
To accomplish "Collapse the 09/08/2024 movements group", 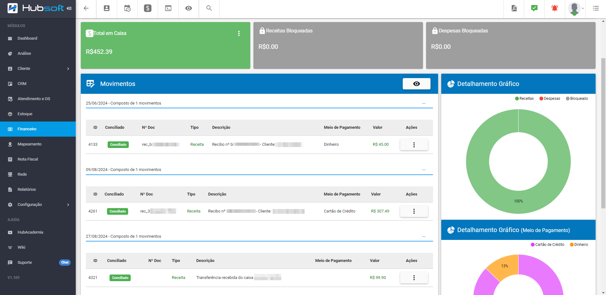I will [424, 170].
